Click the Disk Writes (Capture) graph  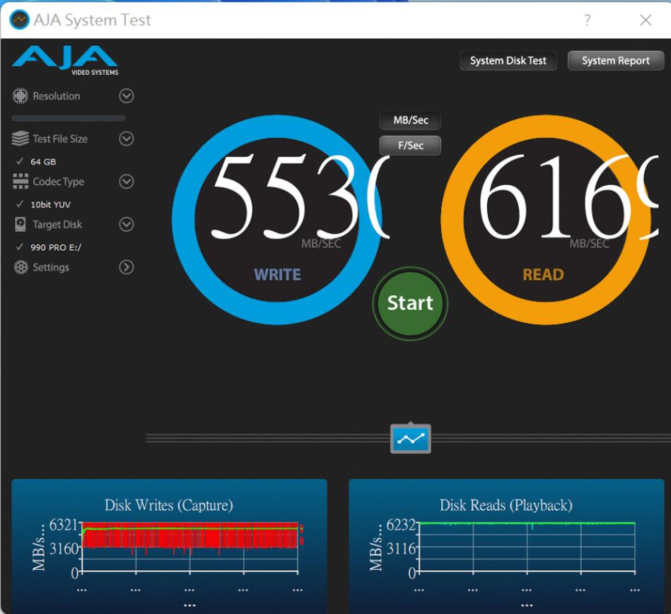tap(169, 545)
